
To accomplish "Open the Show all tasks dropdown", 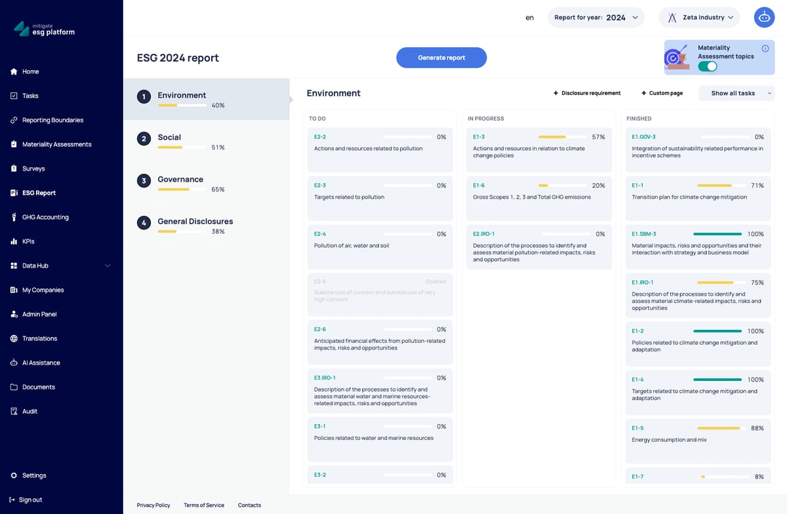I will tap(737, 93).
